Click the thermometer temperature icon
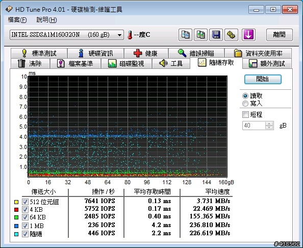303x248 pixels. (130, 35)
